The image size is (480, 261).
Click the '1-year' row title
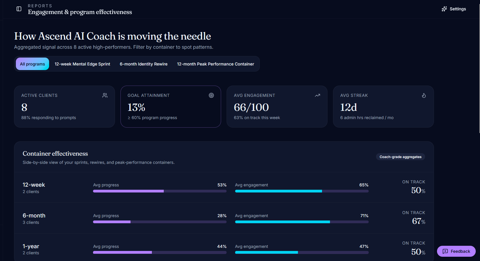[31, 246]
